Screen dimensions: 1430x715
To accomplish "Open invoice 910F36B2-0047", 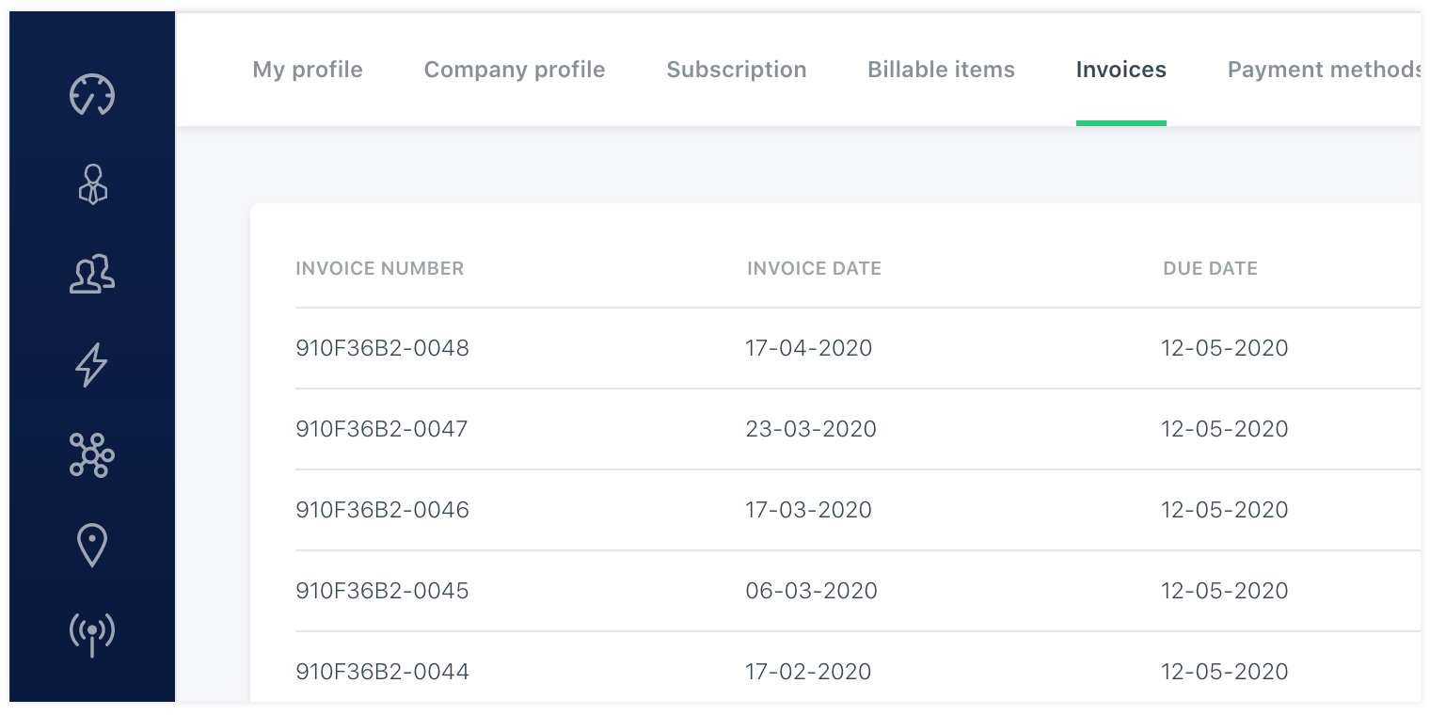I will [382, 429].
